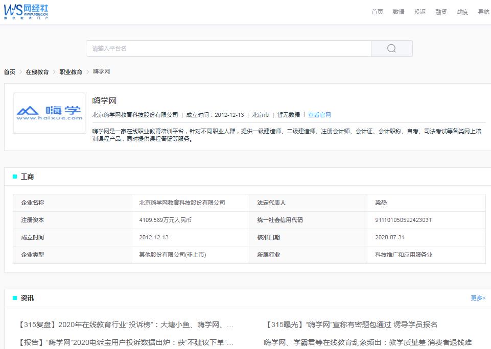Select 投诉 in the top menu
This screenshot has width=491, height=349.
pos(419,12)
